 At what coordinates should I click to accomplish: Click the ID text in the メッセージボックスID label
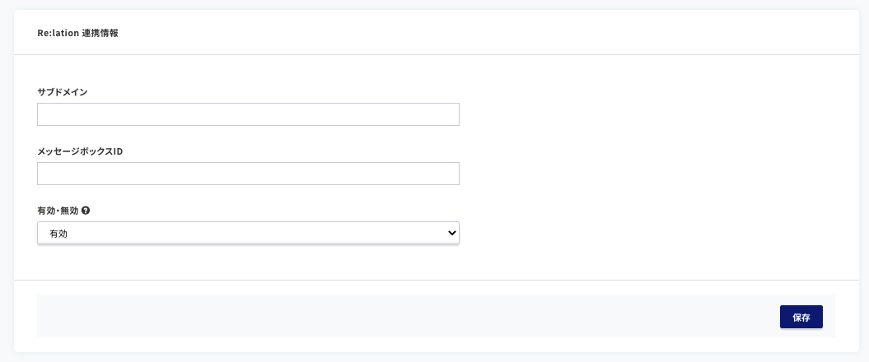[x=118, y=151]
